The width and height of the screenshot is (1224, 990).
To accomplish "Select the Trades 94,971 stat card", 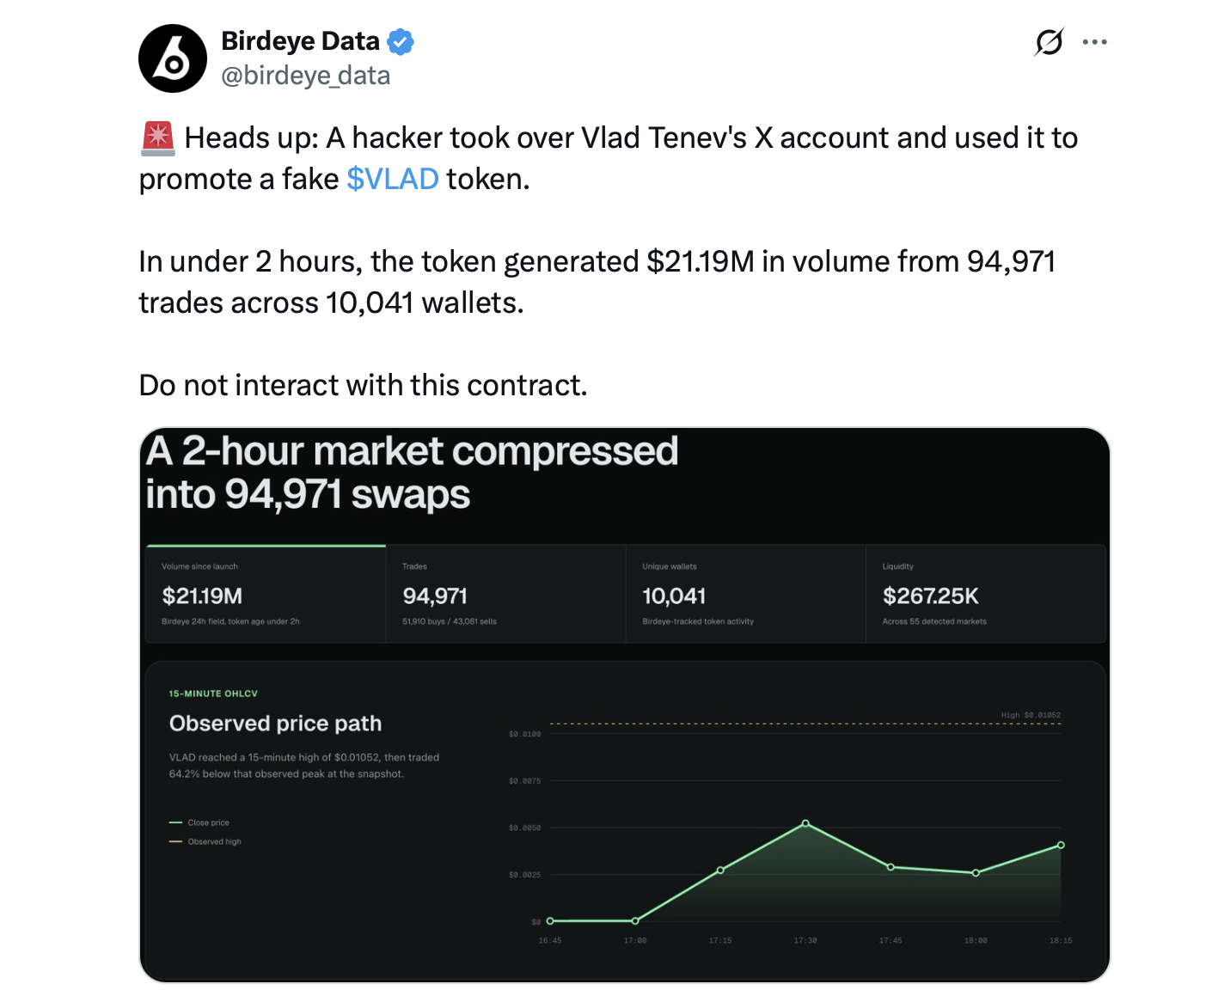I will point(506,594).
